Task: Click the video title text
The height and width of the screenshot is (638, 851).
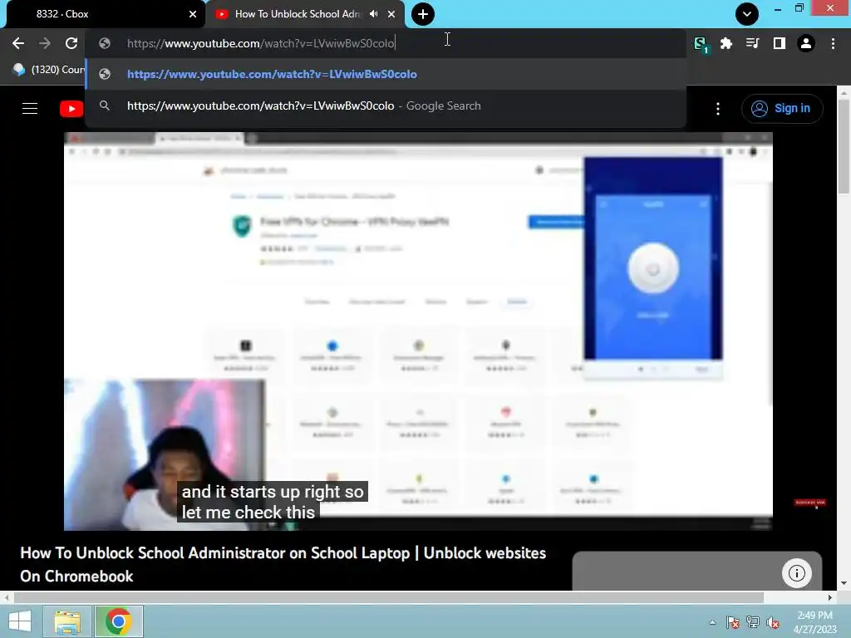Action: point(283,564)
